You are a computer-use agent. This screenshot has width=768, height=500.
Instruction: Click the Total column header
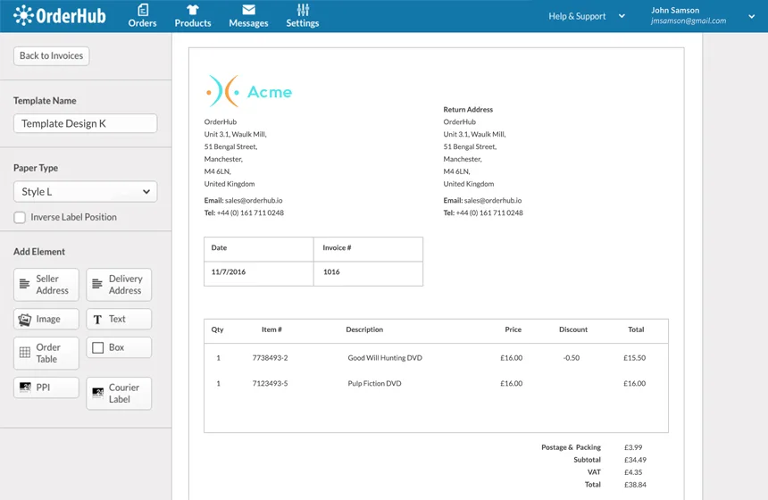click(x=636, y=329)
